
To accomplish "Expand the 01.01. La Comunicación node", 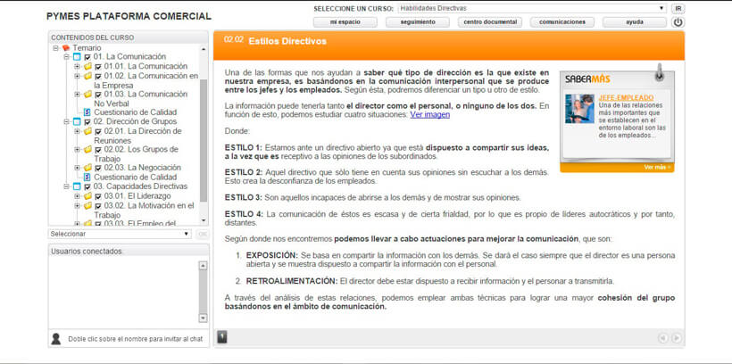I will click(x=77, y=66).
